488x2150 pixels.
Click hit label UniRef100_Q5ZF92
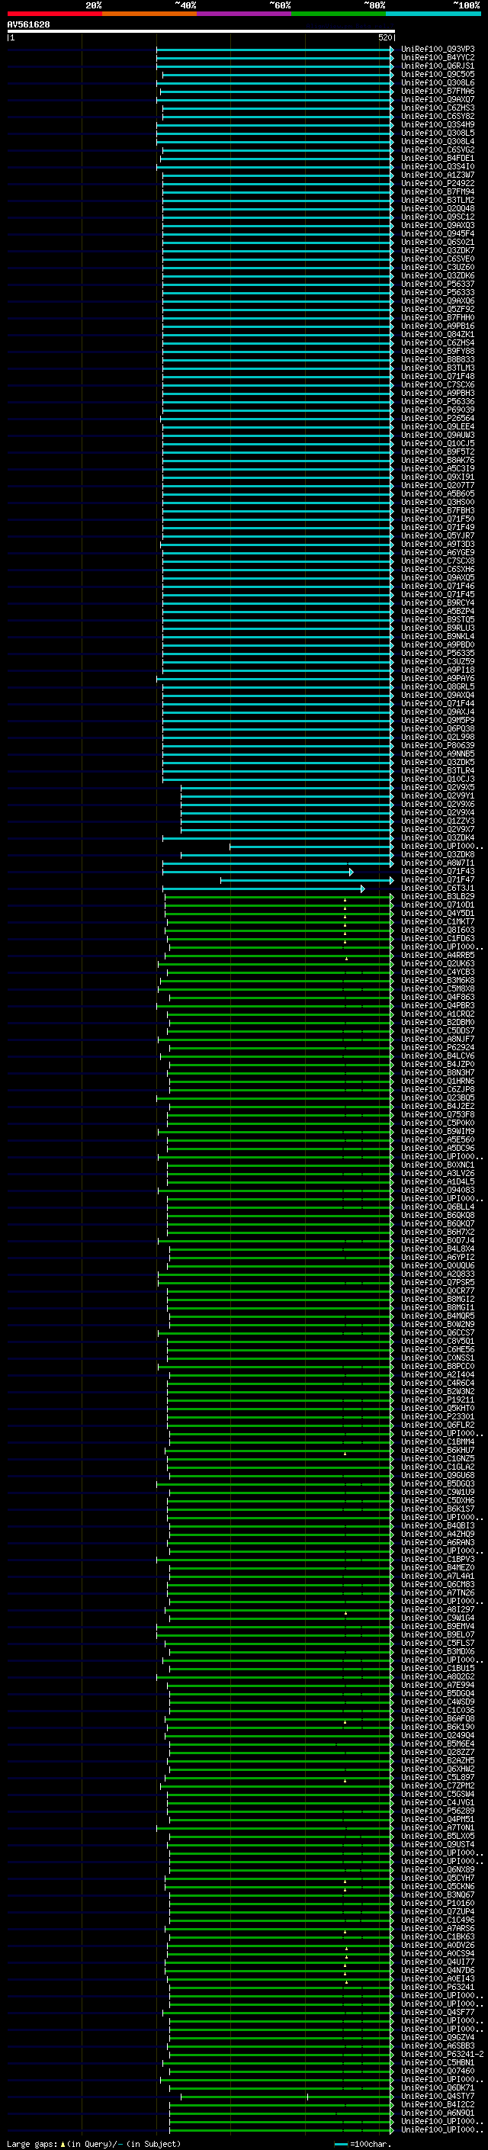437,309
